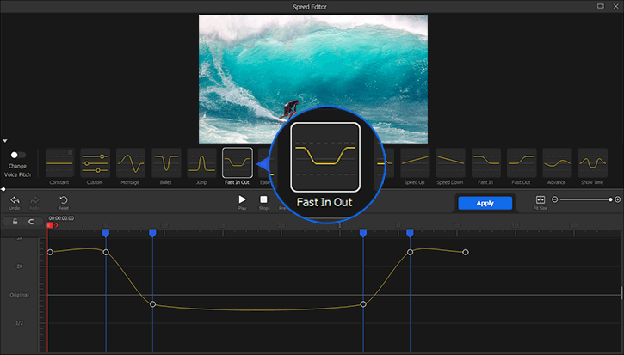Choose the Speed Up preset

tap(415, 162)
